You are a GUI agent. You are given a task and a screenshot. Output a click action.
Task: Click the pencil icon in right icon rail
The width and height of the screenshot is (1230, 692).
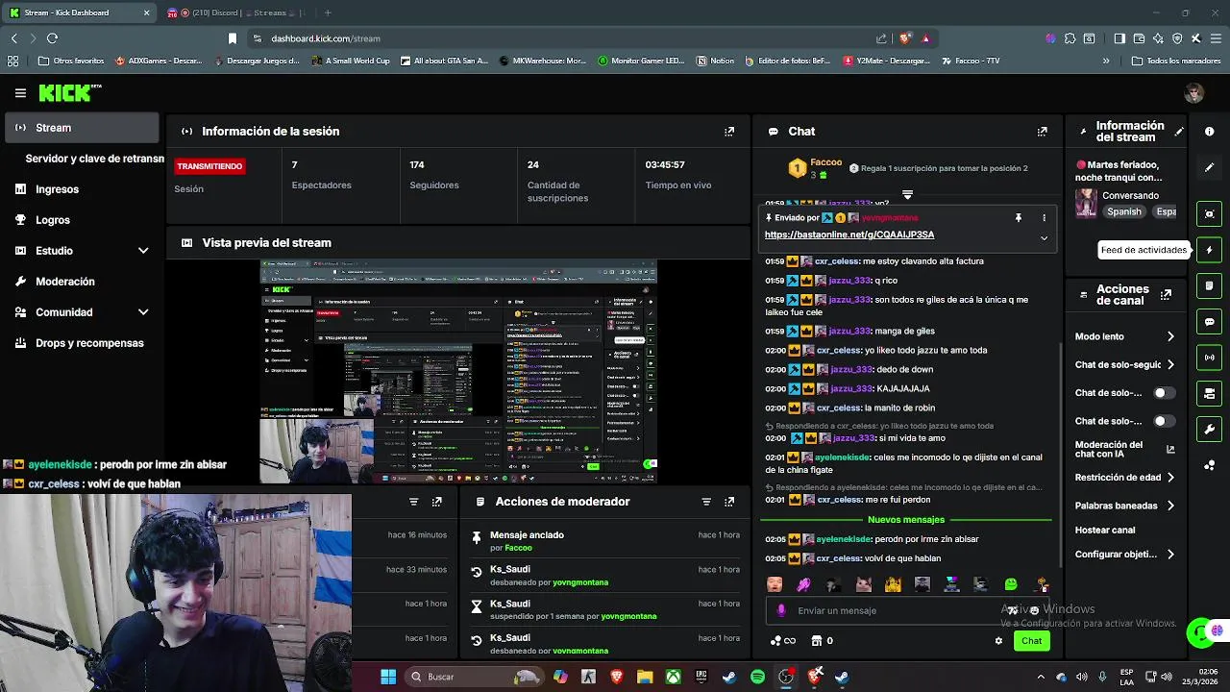coord(1210,167)
